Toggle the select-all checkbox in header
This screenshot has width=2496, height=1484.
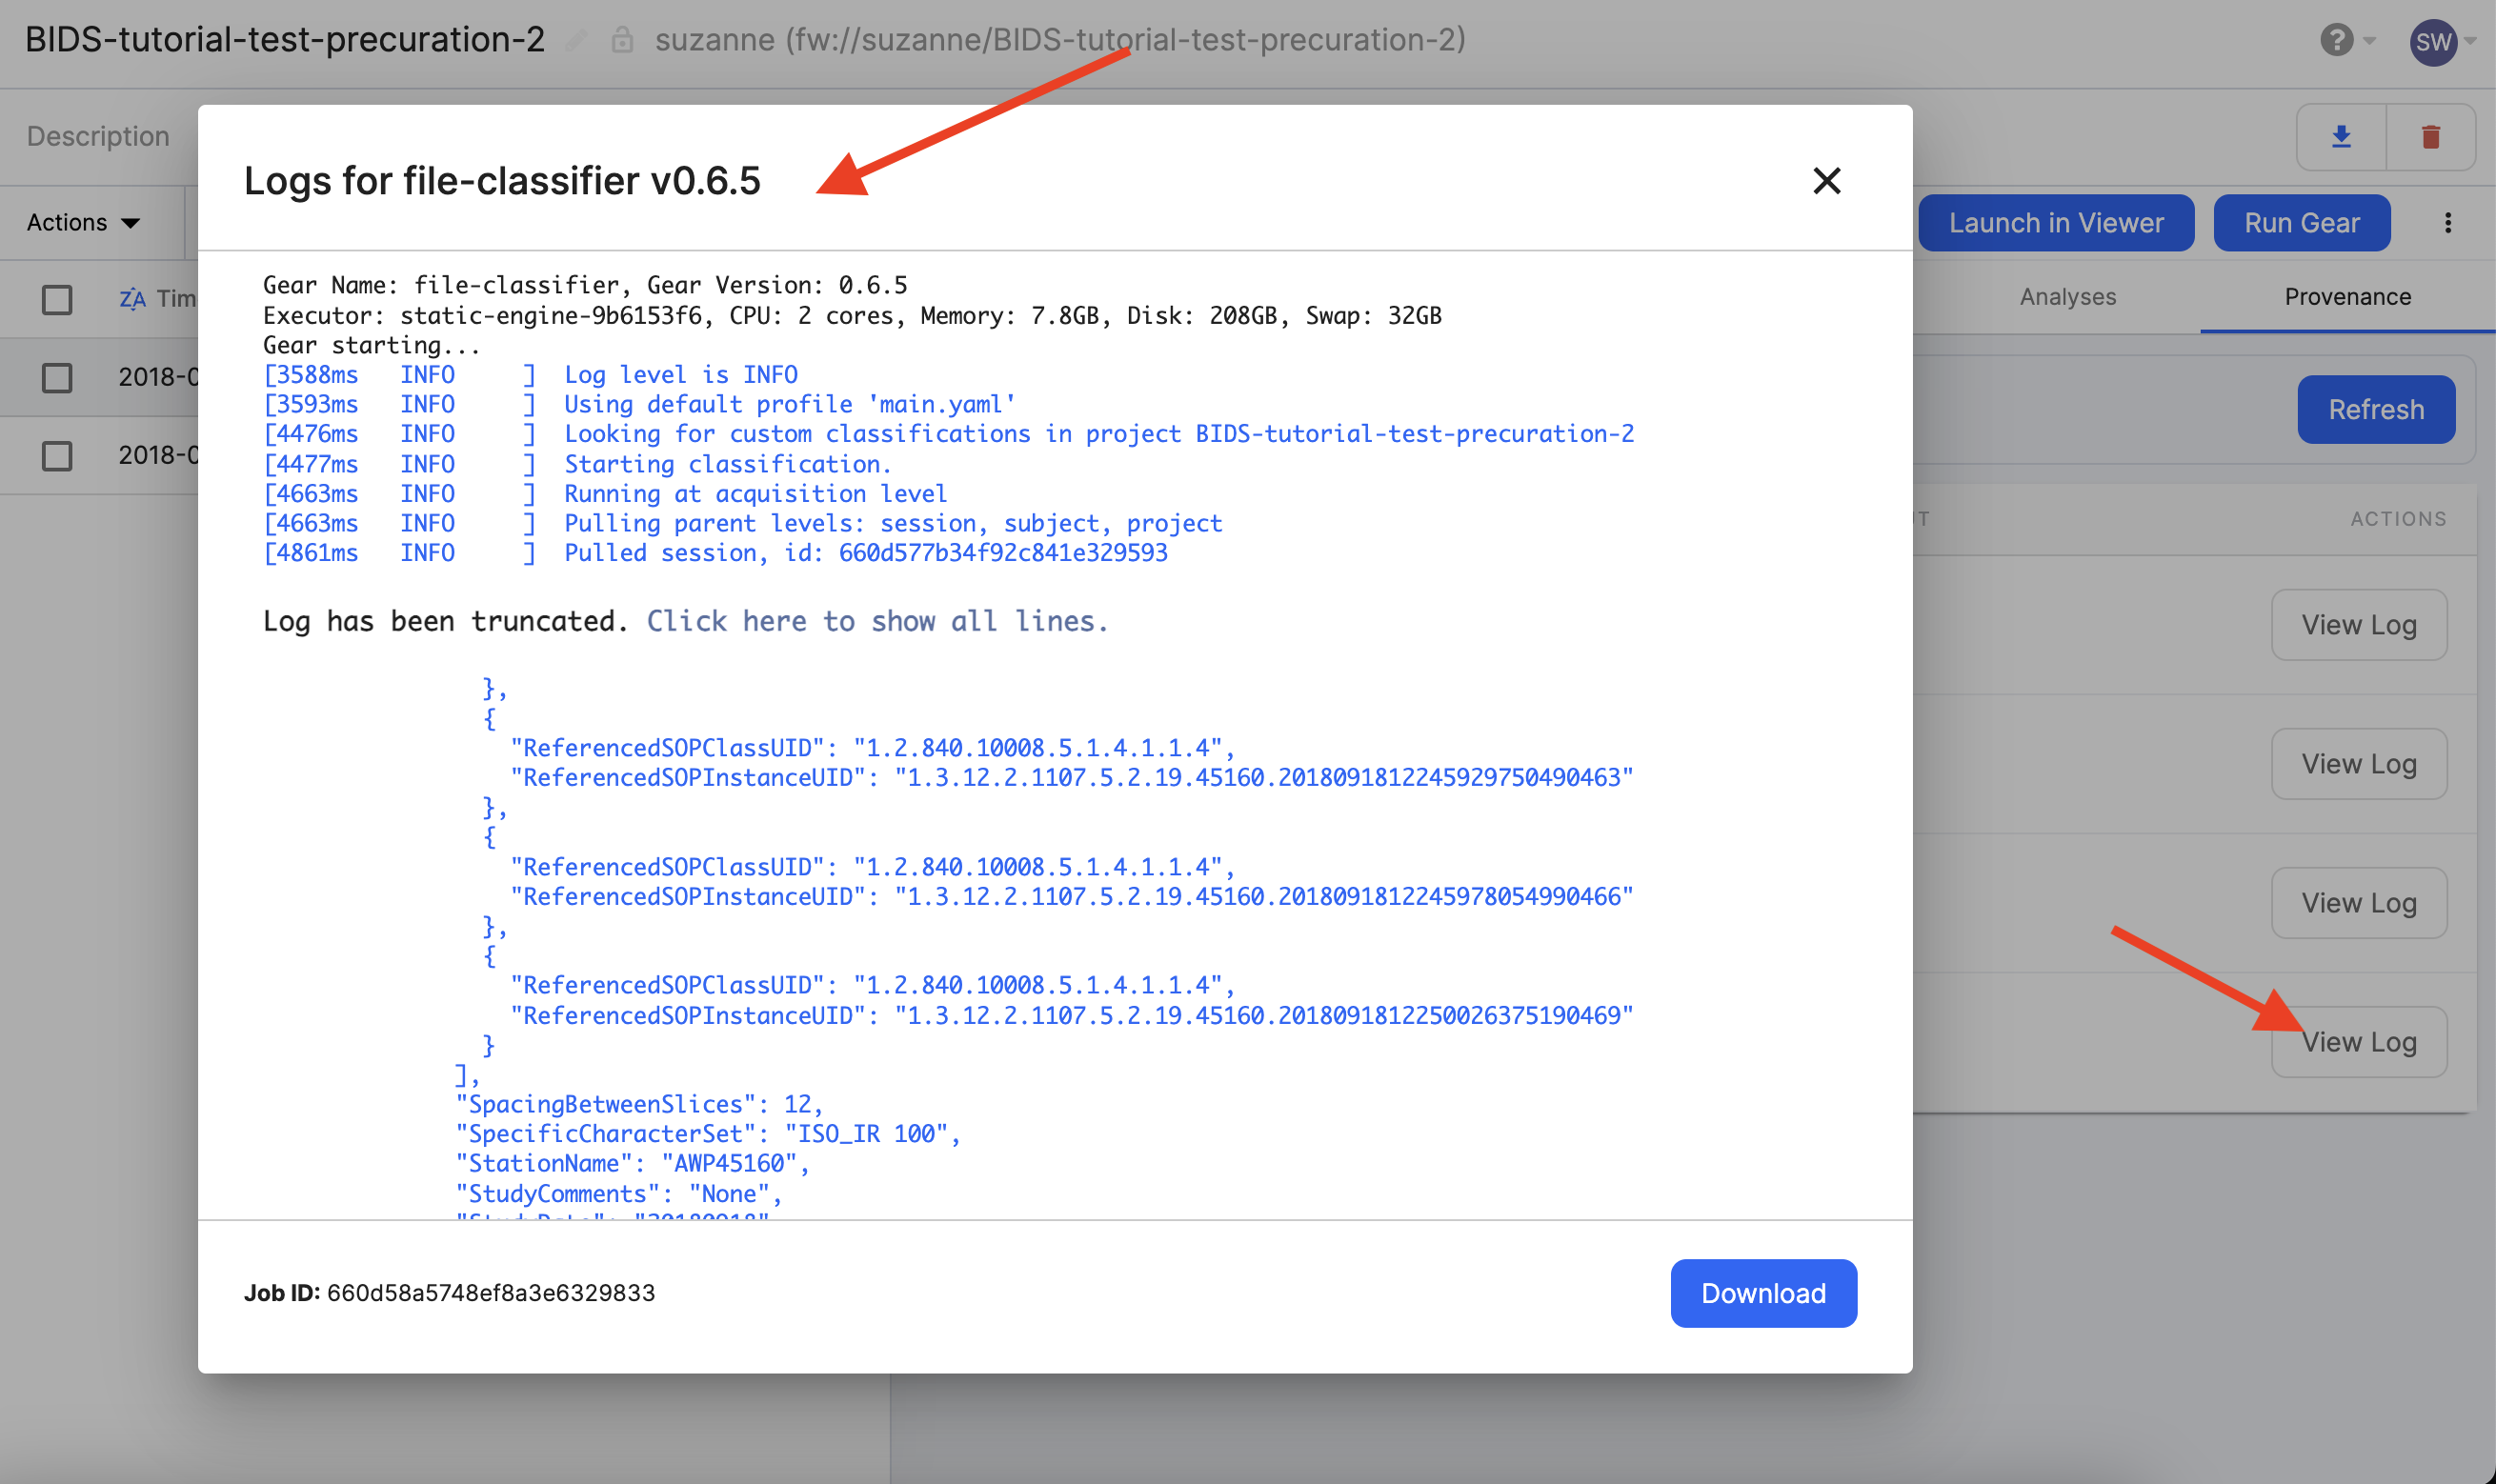57,299
